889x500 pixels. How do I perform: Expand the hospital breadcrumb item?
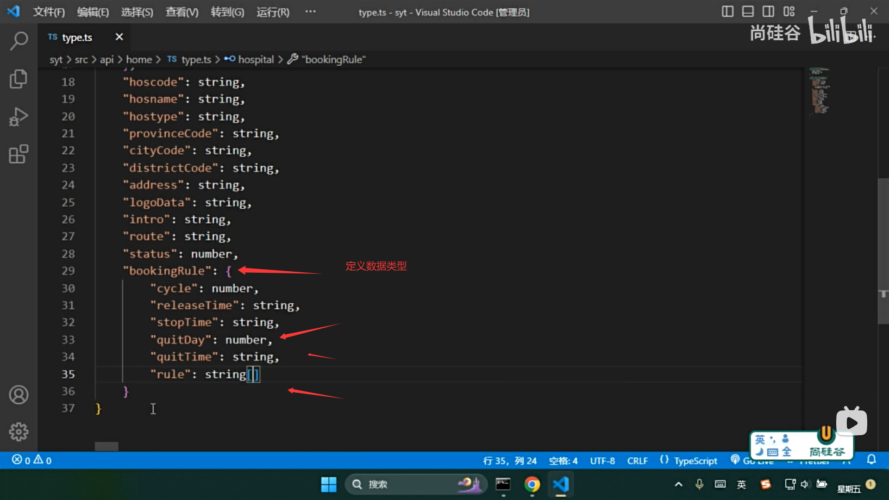256,60
